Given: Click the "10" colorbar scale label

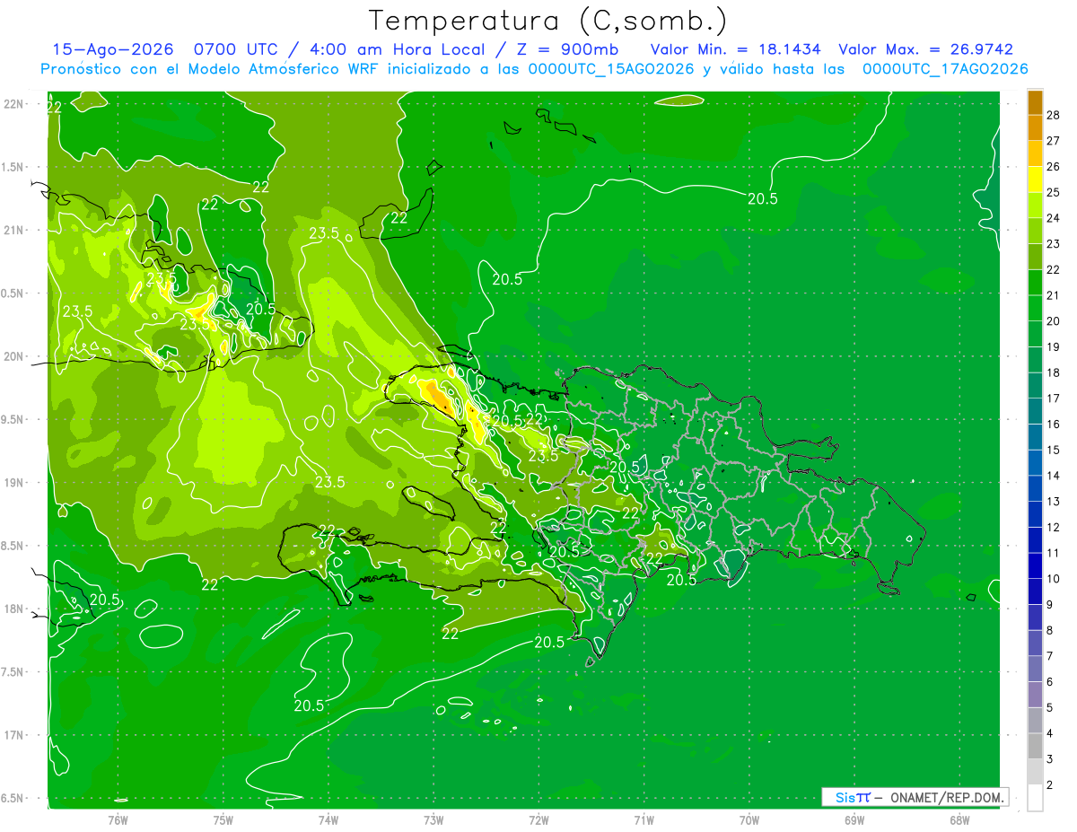Looking at the screenshot, I should click(1054, 579).
